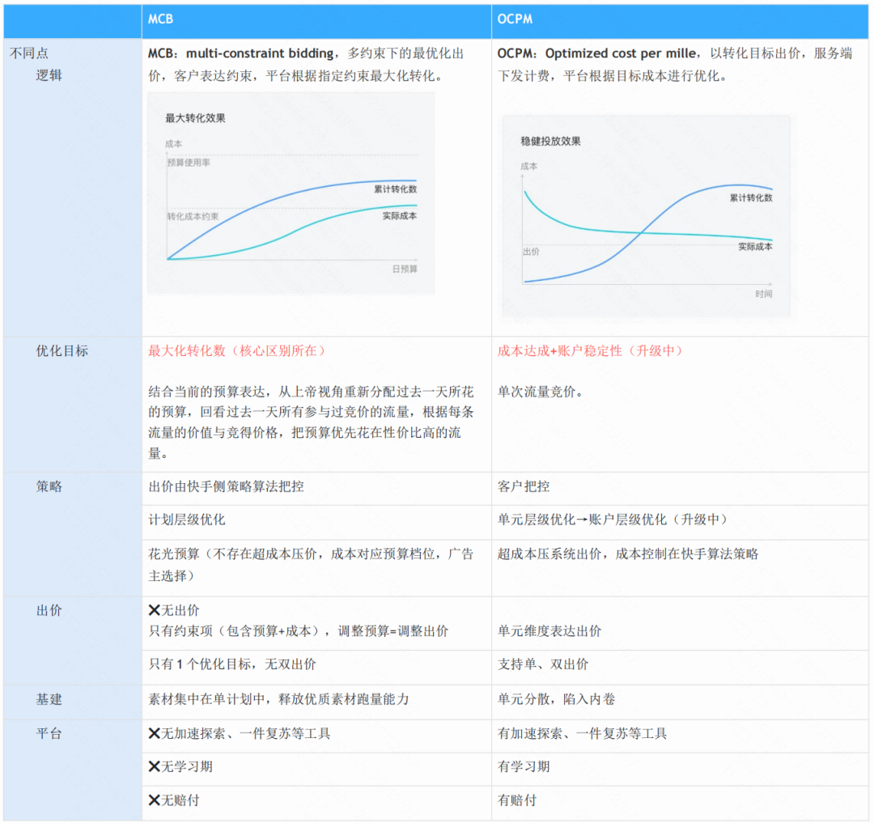This screenshot has width=874, height=823.
Task: Select the 出价 row label in left column
Action: [49, 610]
